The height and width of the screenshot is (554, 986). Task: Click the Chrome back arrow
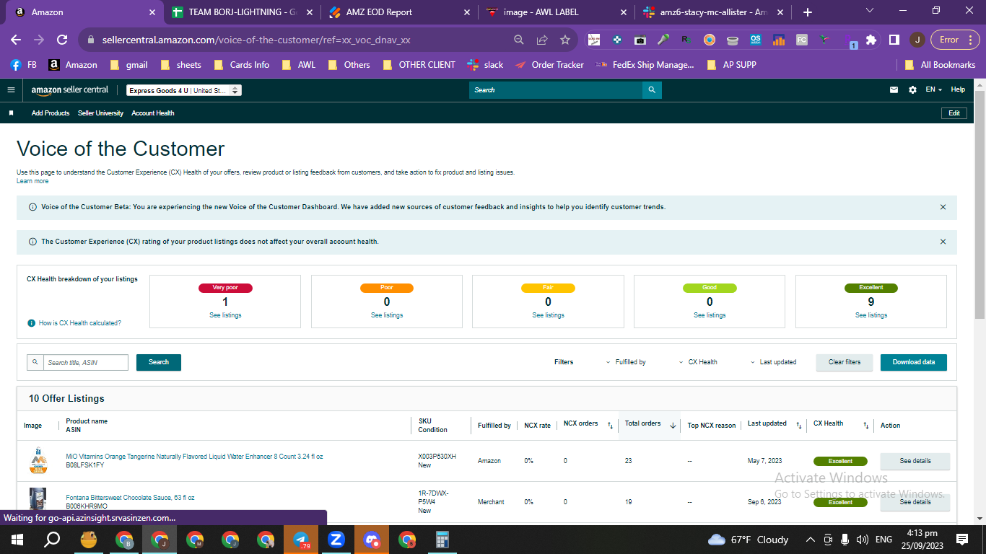pyautogui.click(x=16, y=40)
